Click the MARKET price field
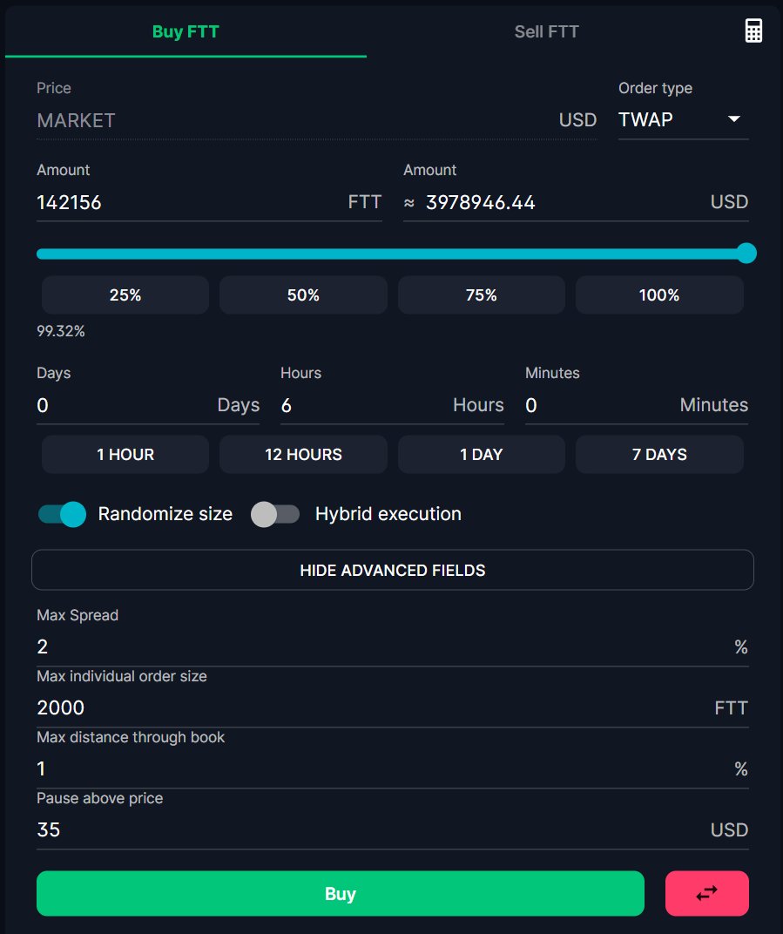This screenshot has width=783, height=934. click(317, 120)
